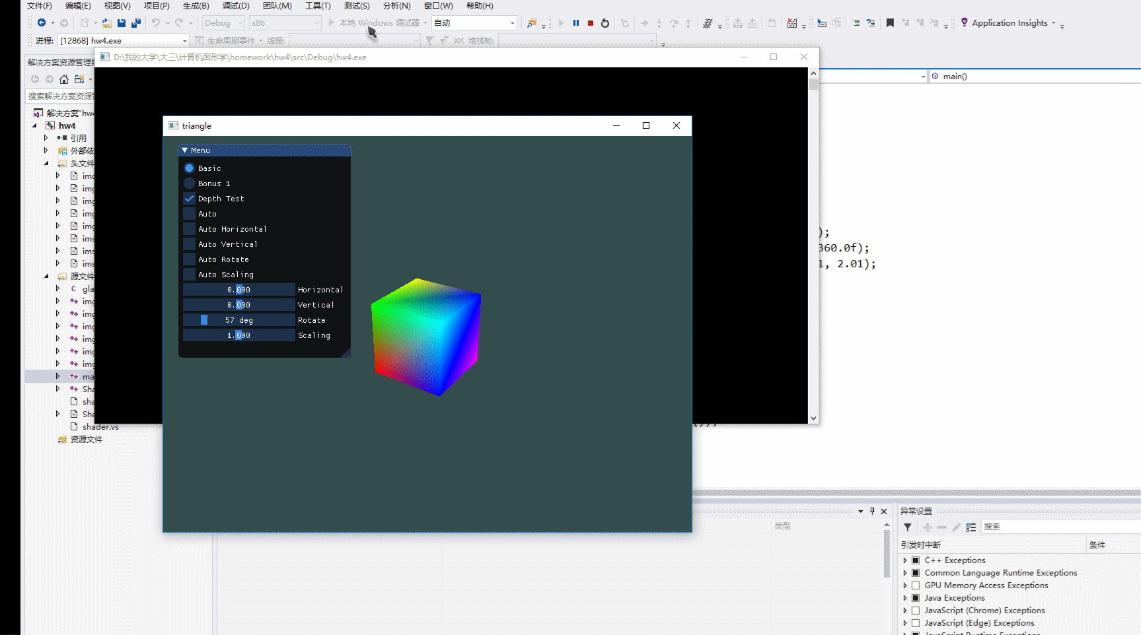The width and height of the screenshot is (1141, 635).
Task: Filter the Exception Settings list
Action: (x=908, y=527)
